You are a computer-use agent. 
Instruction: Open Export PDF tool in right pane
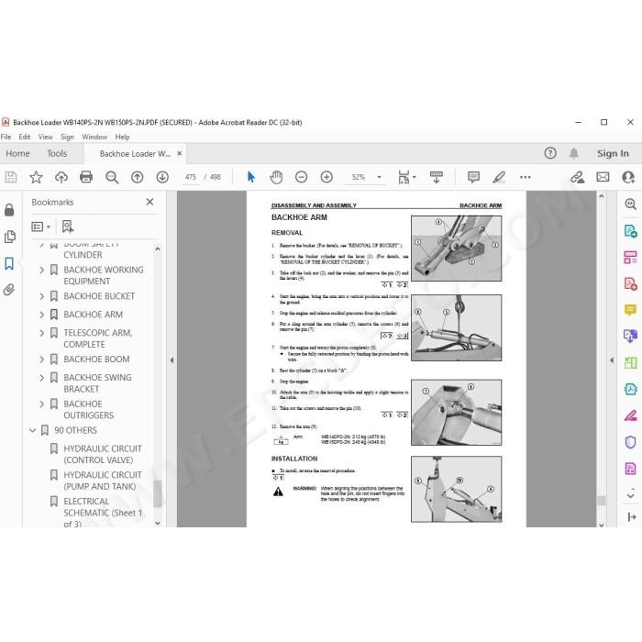[631, 231]
